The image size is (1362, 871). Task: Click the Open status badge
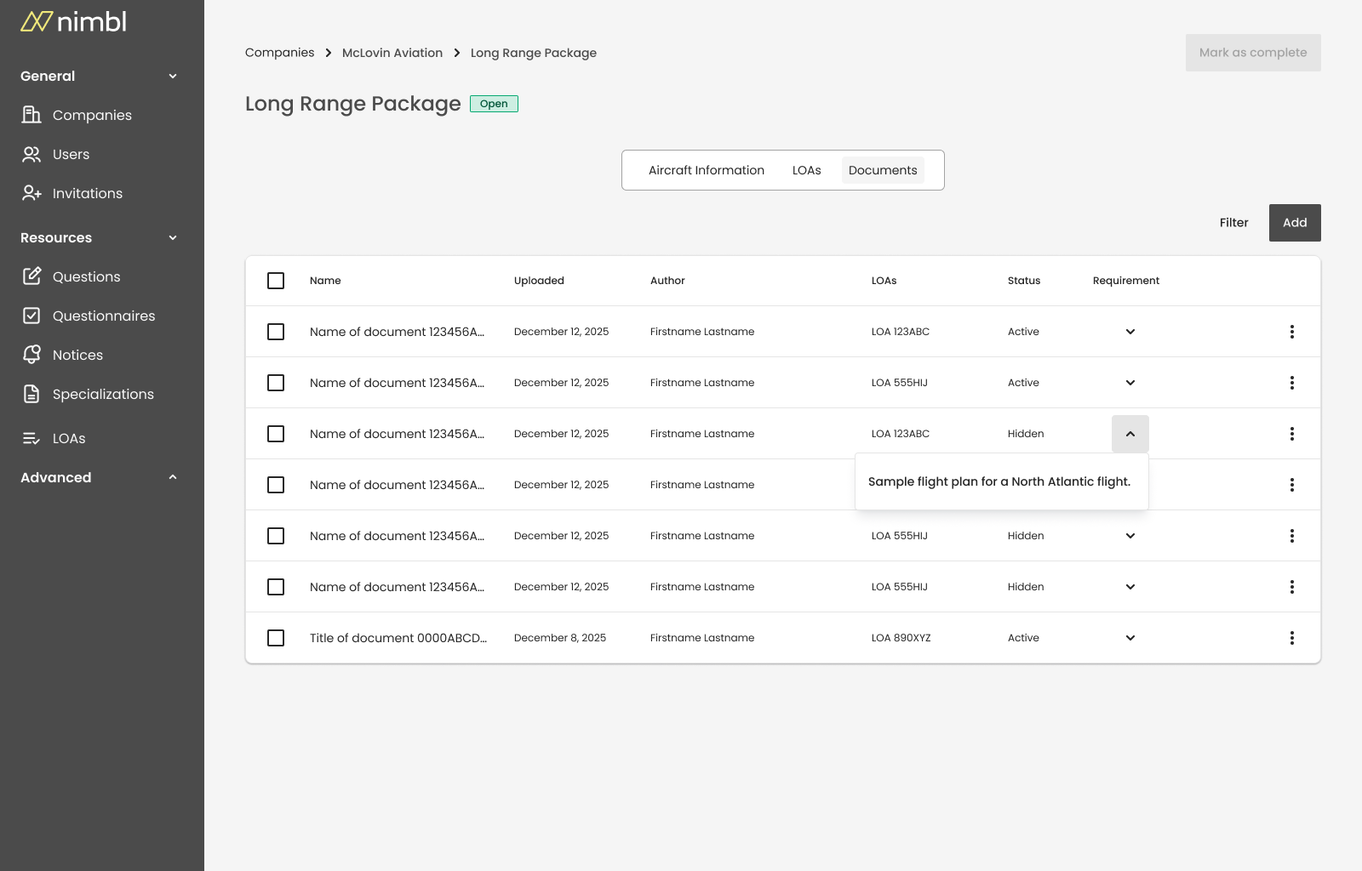(494, 104)
